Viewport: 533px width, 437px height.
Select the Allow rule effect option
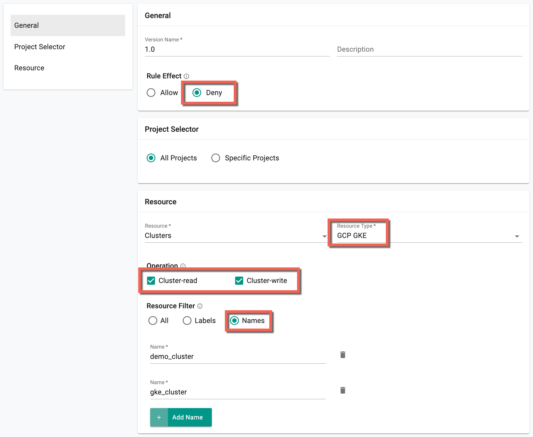tap(152, 93)
